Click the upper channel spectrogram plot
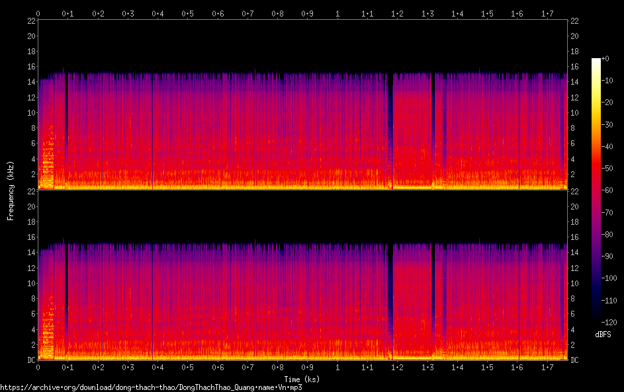The image size is (624, 392). [x=302, y=105]
